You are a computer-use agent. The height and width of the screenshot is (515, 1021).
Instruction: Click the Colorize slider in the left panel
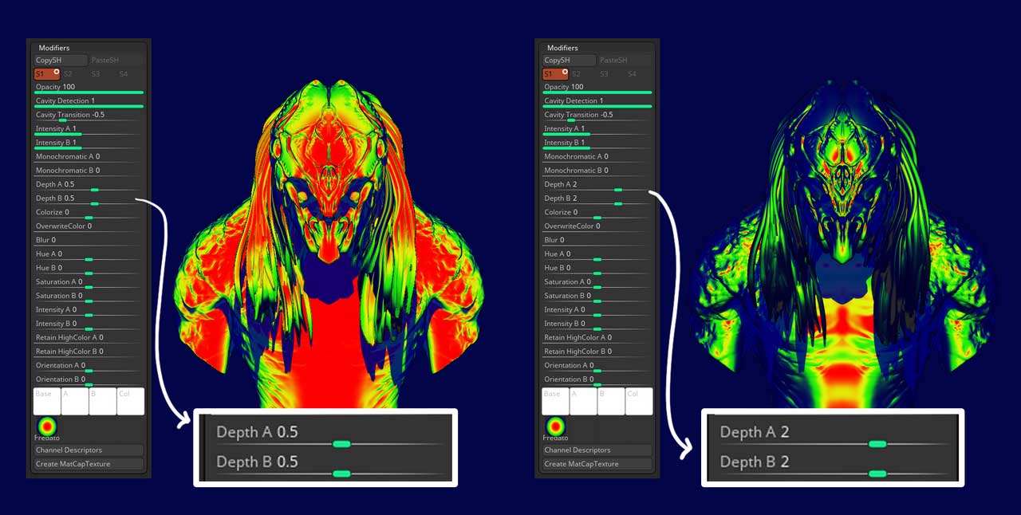[89, 213]
